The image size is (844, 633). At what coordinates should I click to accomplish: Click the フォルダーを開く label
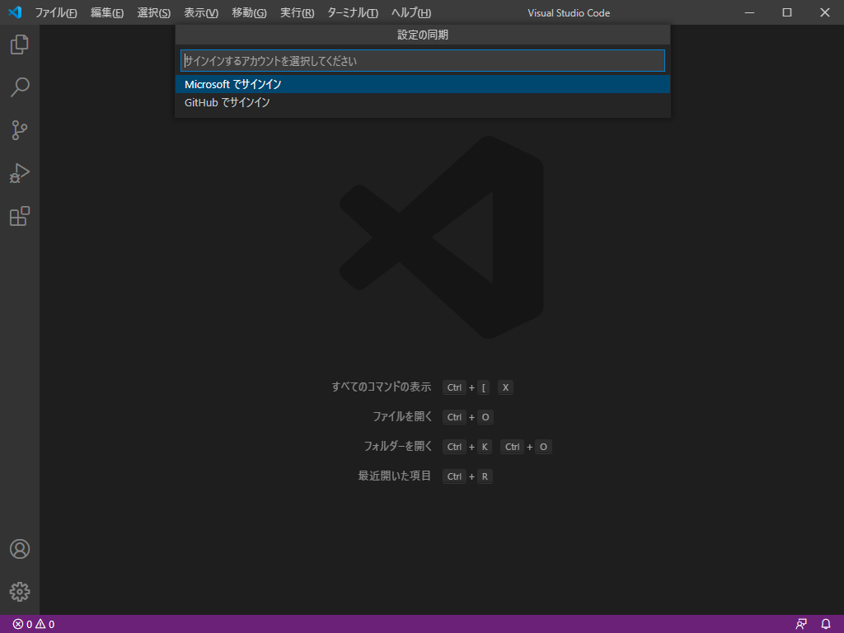398,446
